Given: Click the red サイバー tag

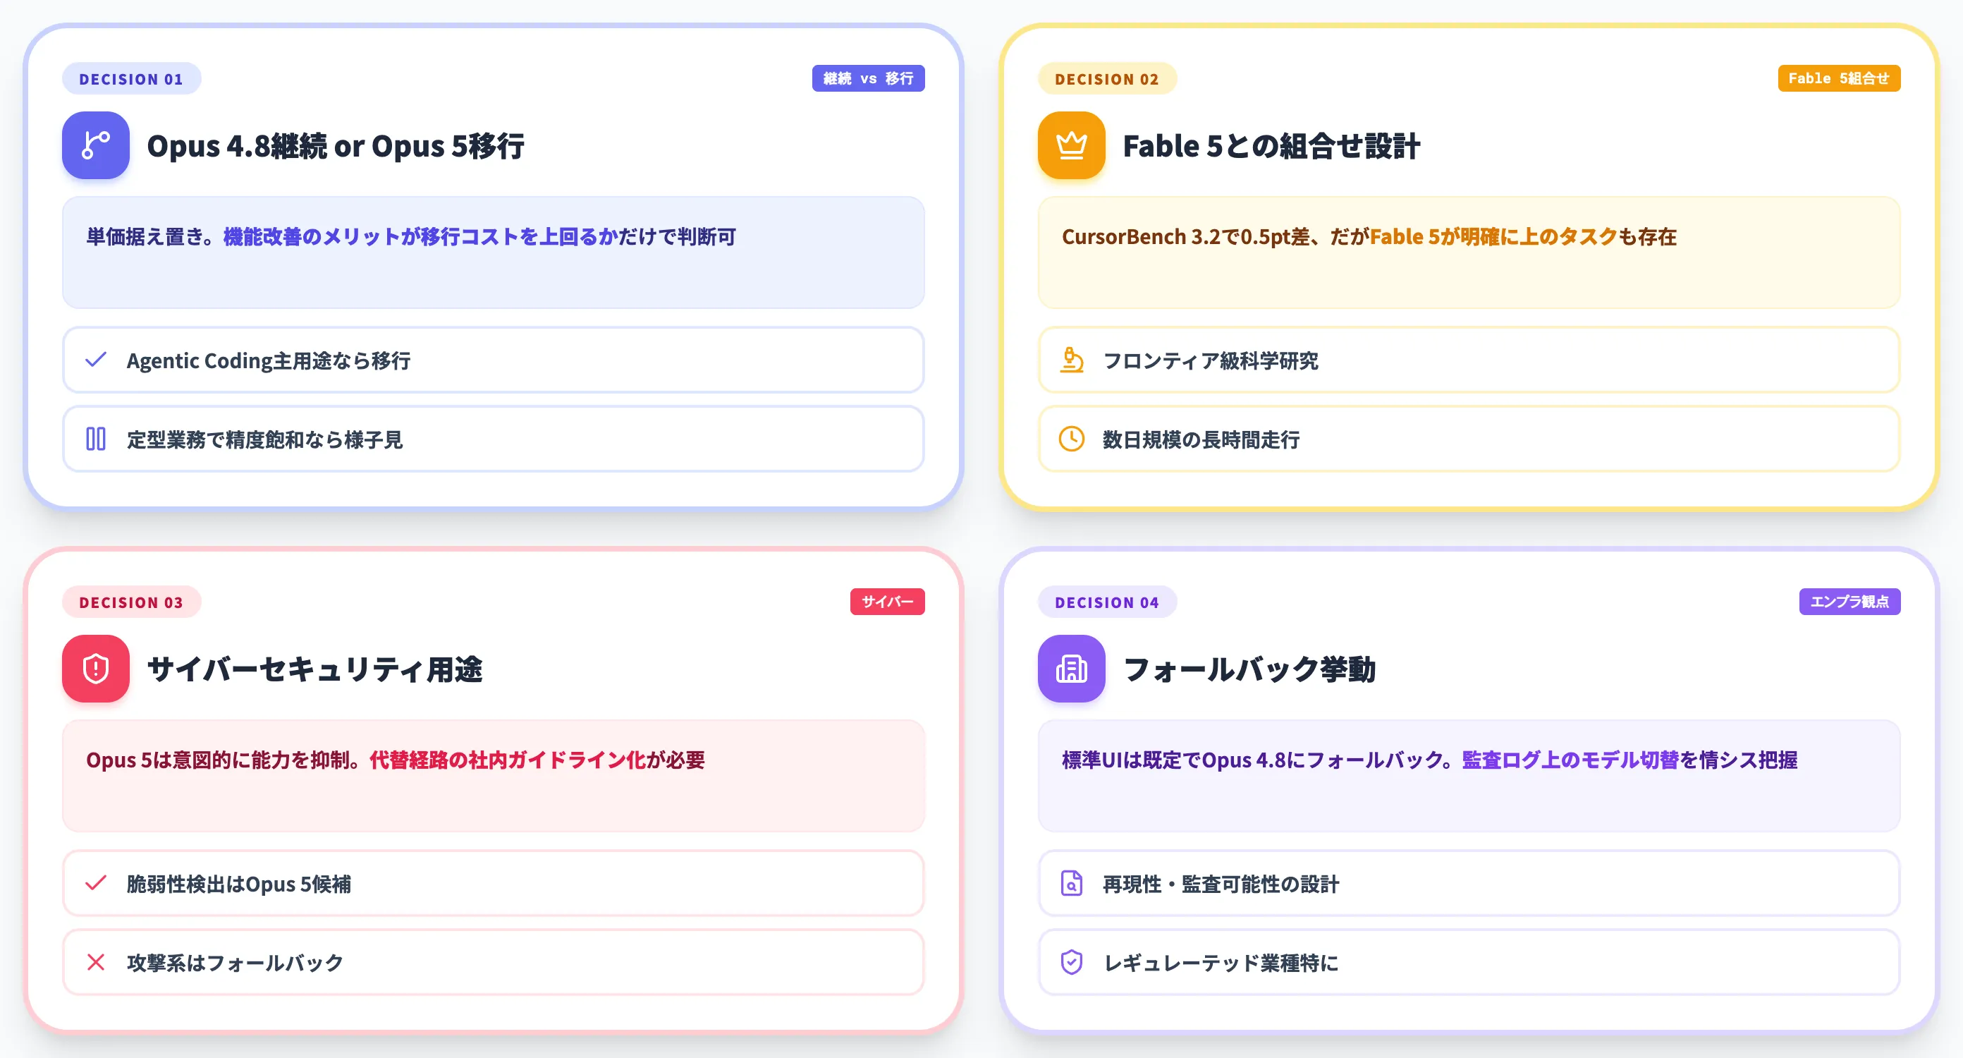Looking at the screenshot, I should pos(887,602).
